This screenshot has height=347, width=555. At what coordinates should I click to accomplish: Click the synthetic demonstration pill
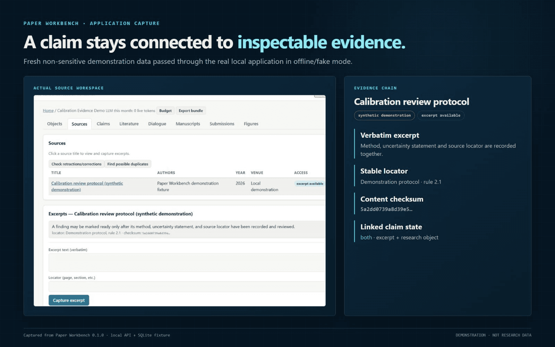384,116
